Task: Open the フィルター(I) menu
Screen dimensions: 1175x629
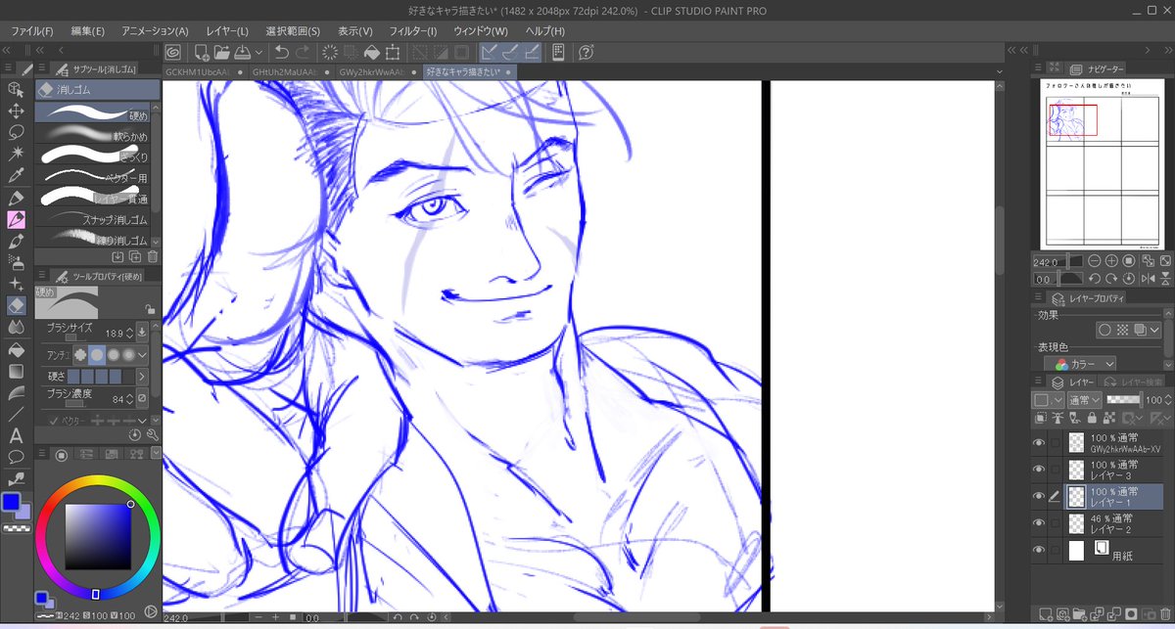Action: coord(412,30)
